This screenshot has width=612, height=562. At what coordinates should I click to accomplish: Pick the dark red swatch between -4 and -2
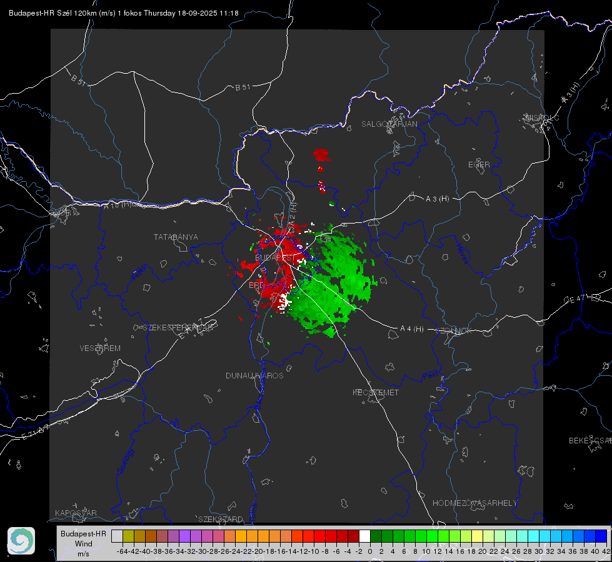[354, 536]
